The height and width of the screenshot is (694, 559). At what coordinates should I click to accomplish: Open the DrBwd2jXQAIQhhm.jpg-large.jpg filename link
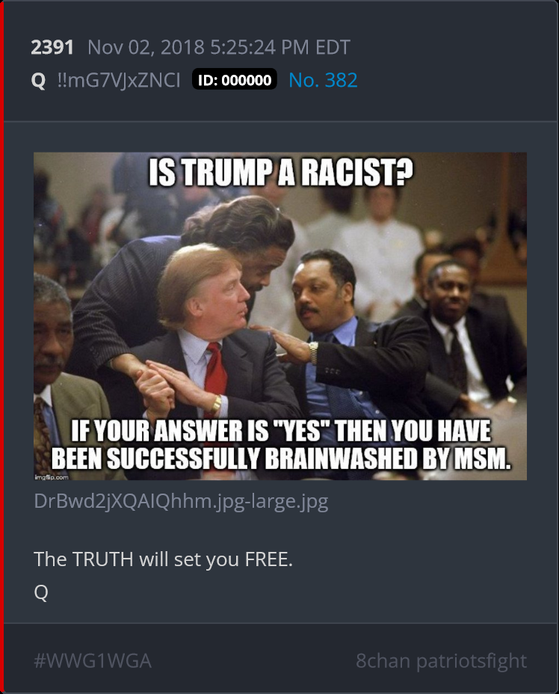[181, 502]
